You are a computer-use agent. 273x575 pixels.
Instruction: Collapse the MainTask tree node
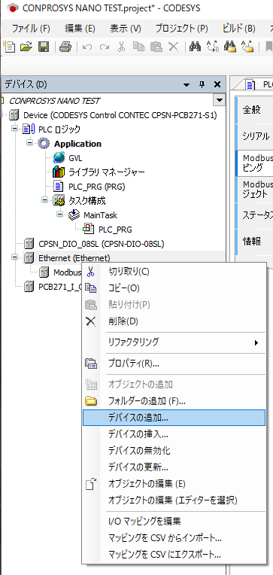point(59,215)
